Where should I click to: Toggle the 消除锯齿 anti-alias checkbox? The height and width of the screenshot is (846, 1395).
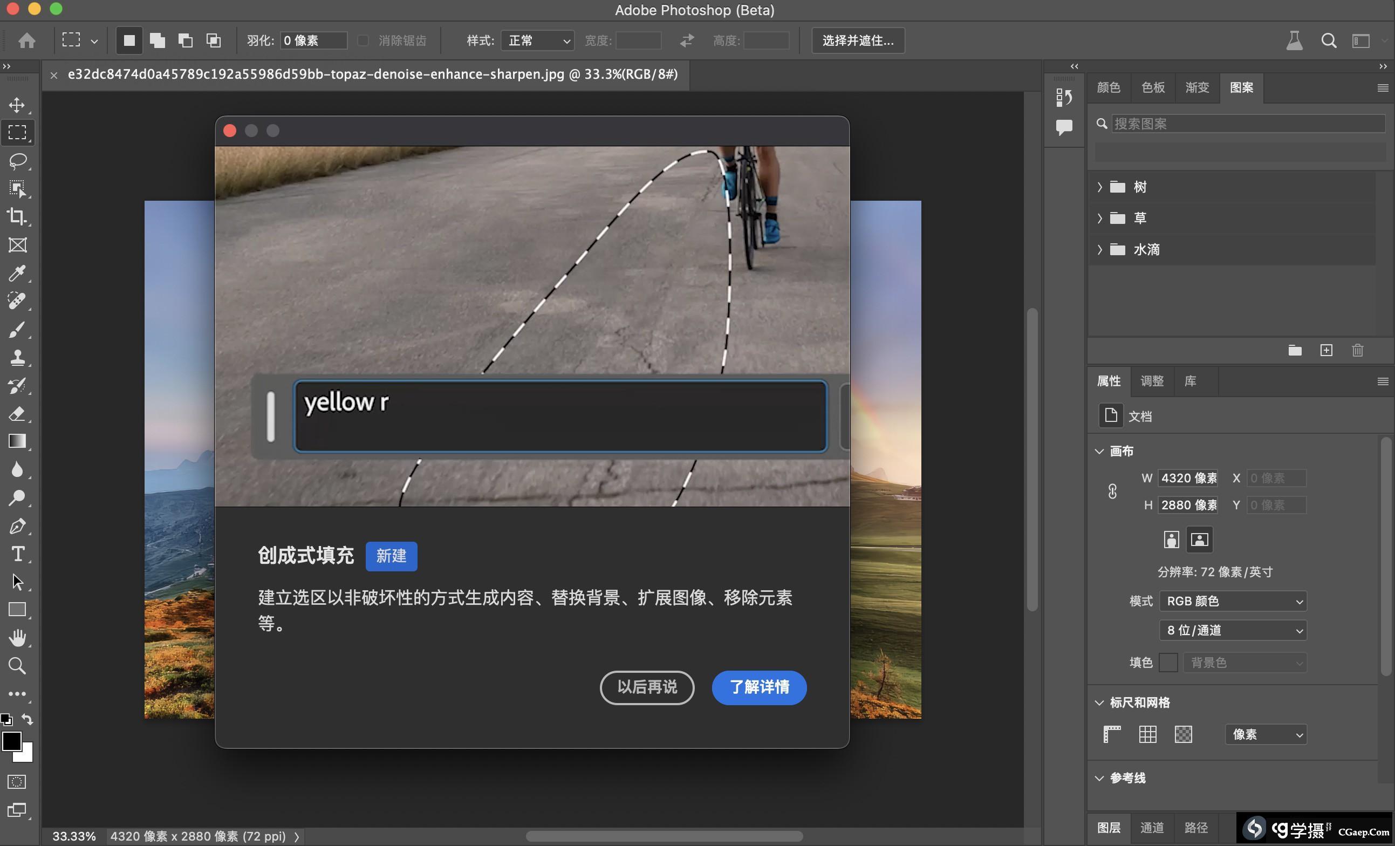coord(364,41)
